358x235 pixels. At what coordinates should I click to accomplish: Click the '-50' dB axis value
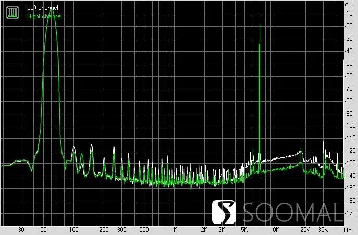pyautogui.click(x=349, y=64)
